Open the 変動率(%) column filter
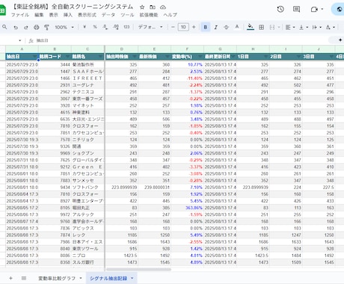Screen dimensions: 344x284 pos(200,57)
